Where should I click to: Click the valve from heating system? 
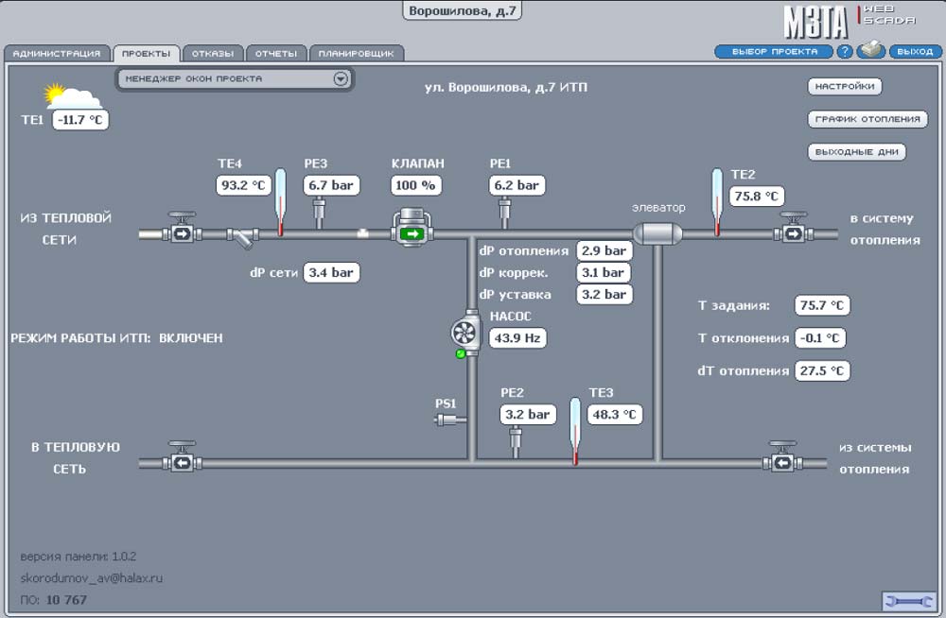(782, 457)
